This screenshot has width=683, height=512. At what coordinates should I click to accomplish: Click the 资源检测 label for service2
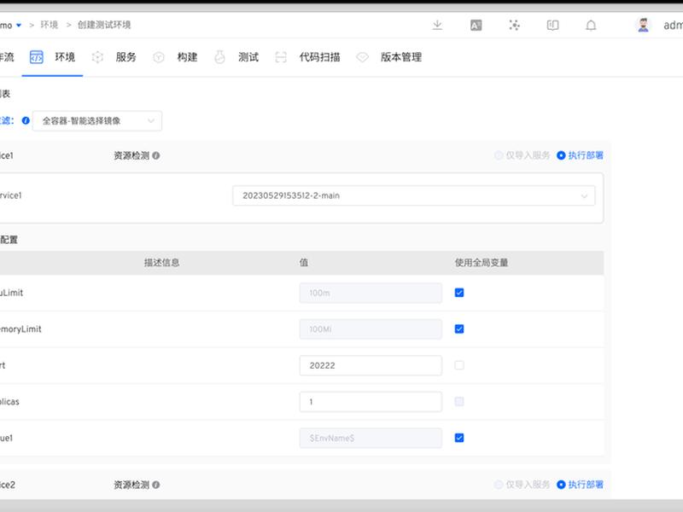tap(131, 485)
